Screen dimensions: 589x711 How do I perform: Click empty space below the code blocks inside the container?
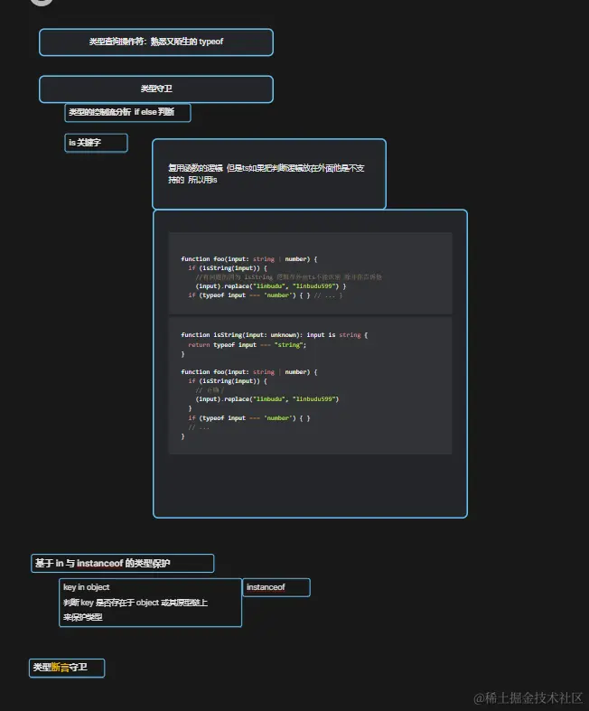(x=310, y=486)
